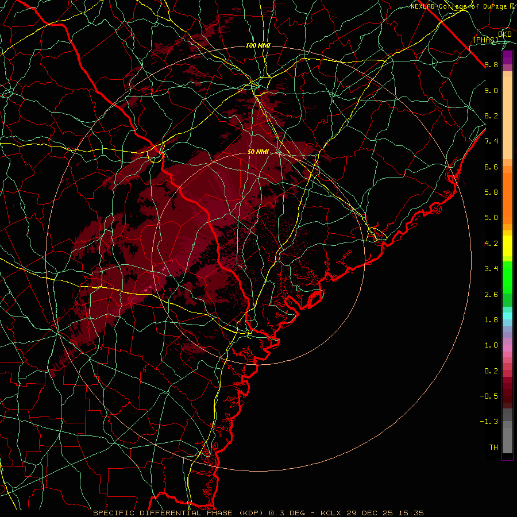
Task: Click the yellow swatch in the color bar
Action: tap(507, 246)
